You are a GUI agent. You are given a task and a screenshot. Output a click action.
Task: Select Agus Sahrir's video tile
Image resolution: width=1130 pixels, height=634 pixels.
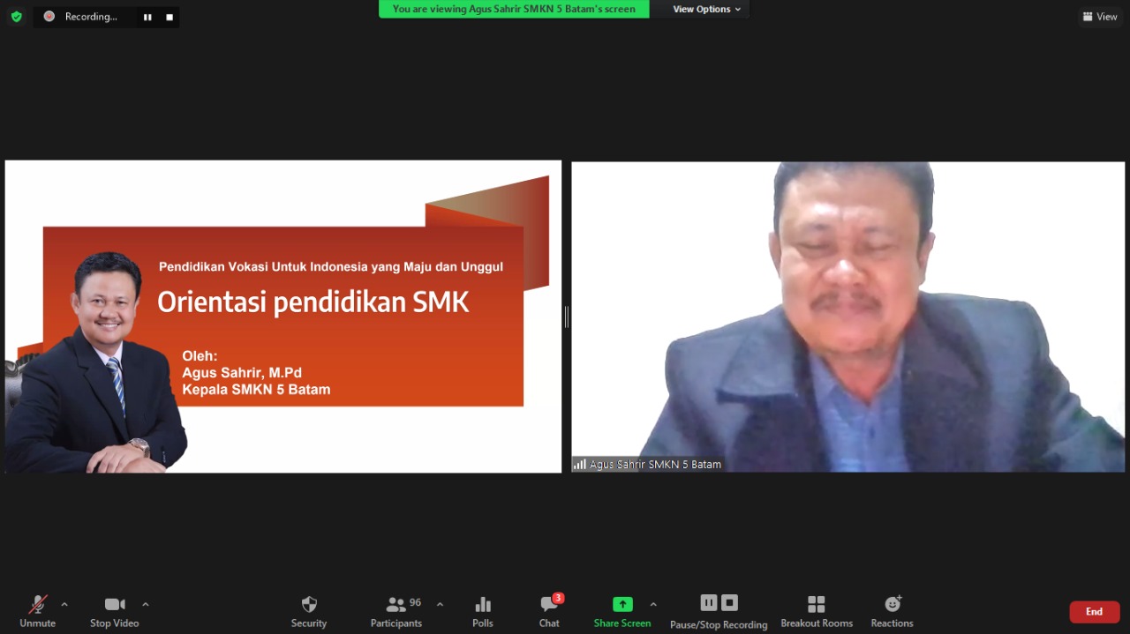[x=848, y=317]
